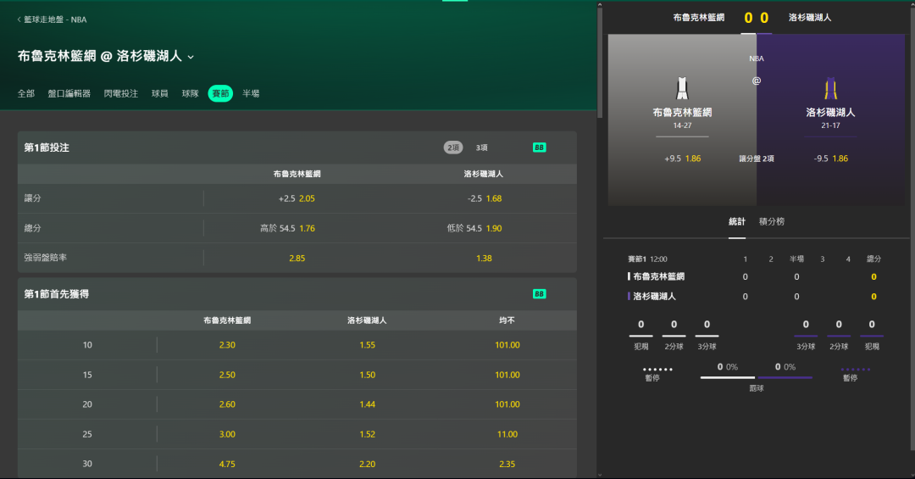Switch to the 球隊 tab
The height and width of the screenshot is (479, 915).
(x=191, y=93)
